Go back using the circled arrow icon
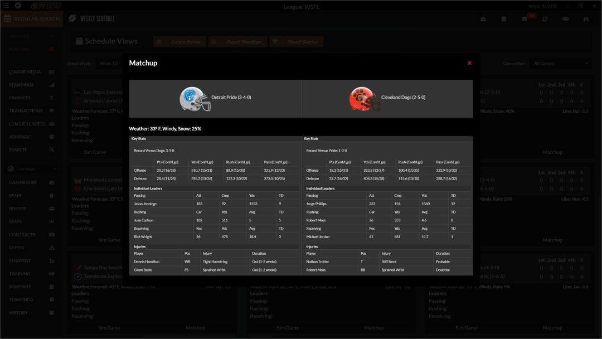Screen dimensions: 602x339 pos(18,6)
